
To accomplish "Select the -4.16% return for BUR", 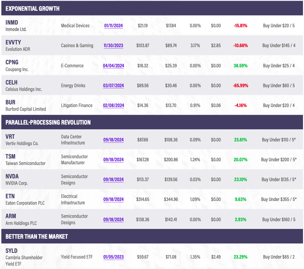I will 240,105.
